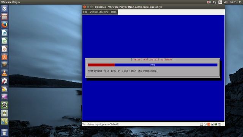Open the Help menu in VMware Player
243x137 pixels.
[x=114, y=12]
